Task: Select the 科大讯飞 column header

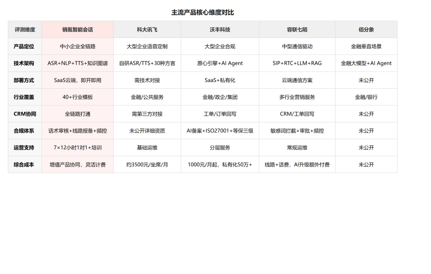Action: coord(147,30)
